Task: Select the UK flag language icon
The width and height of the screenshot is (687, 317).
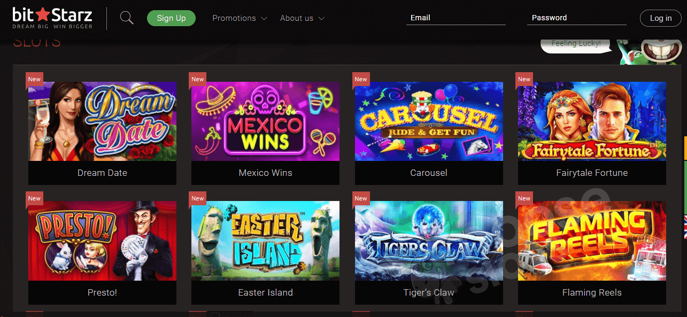Action: point(685,227)
